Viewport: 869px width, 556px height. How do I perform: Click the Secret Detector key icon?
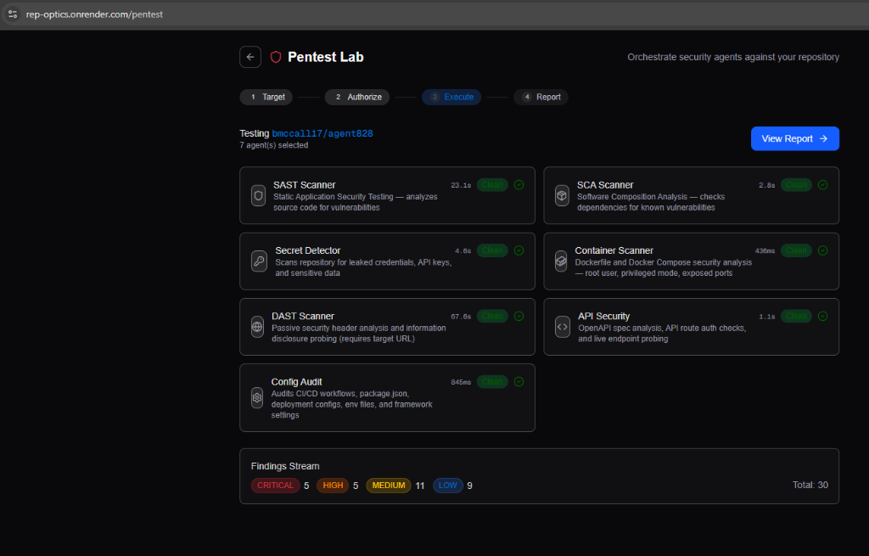259,261
